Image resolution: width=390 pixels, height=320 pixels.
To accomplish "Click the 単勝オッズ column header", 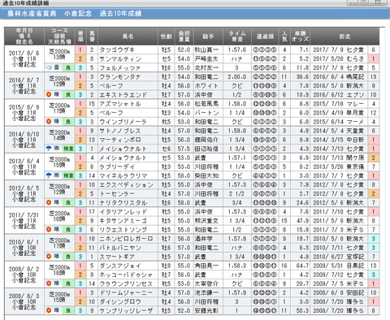I will pos(300,37).
